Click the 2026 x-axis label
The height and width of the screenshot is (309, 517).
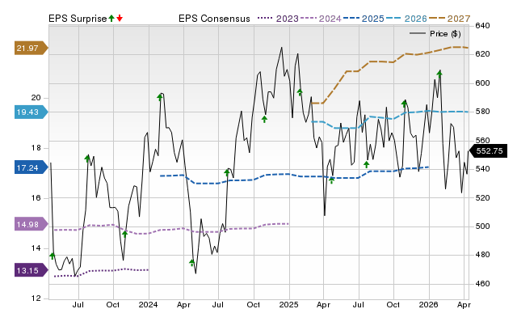point(428,304)
